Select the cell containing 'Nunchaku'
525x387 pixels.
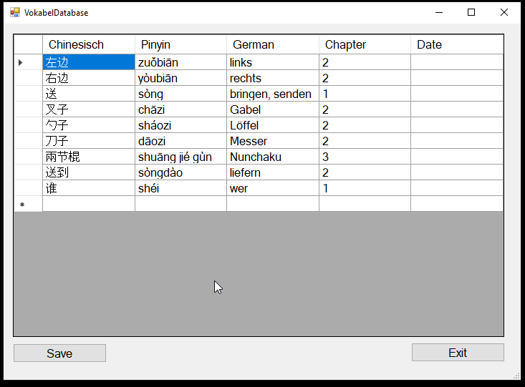(272, 157)
